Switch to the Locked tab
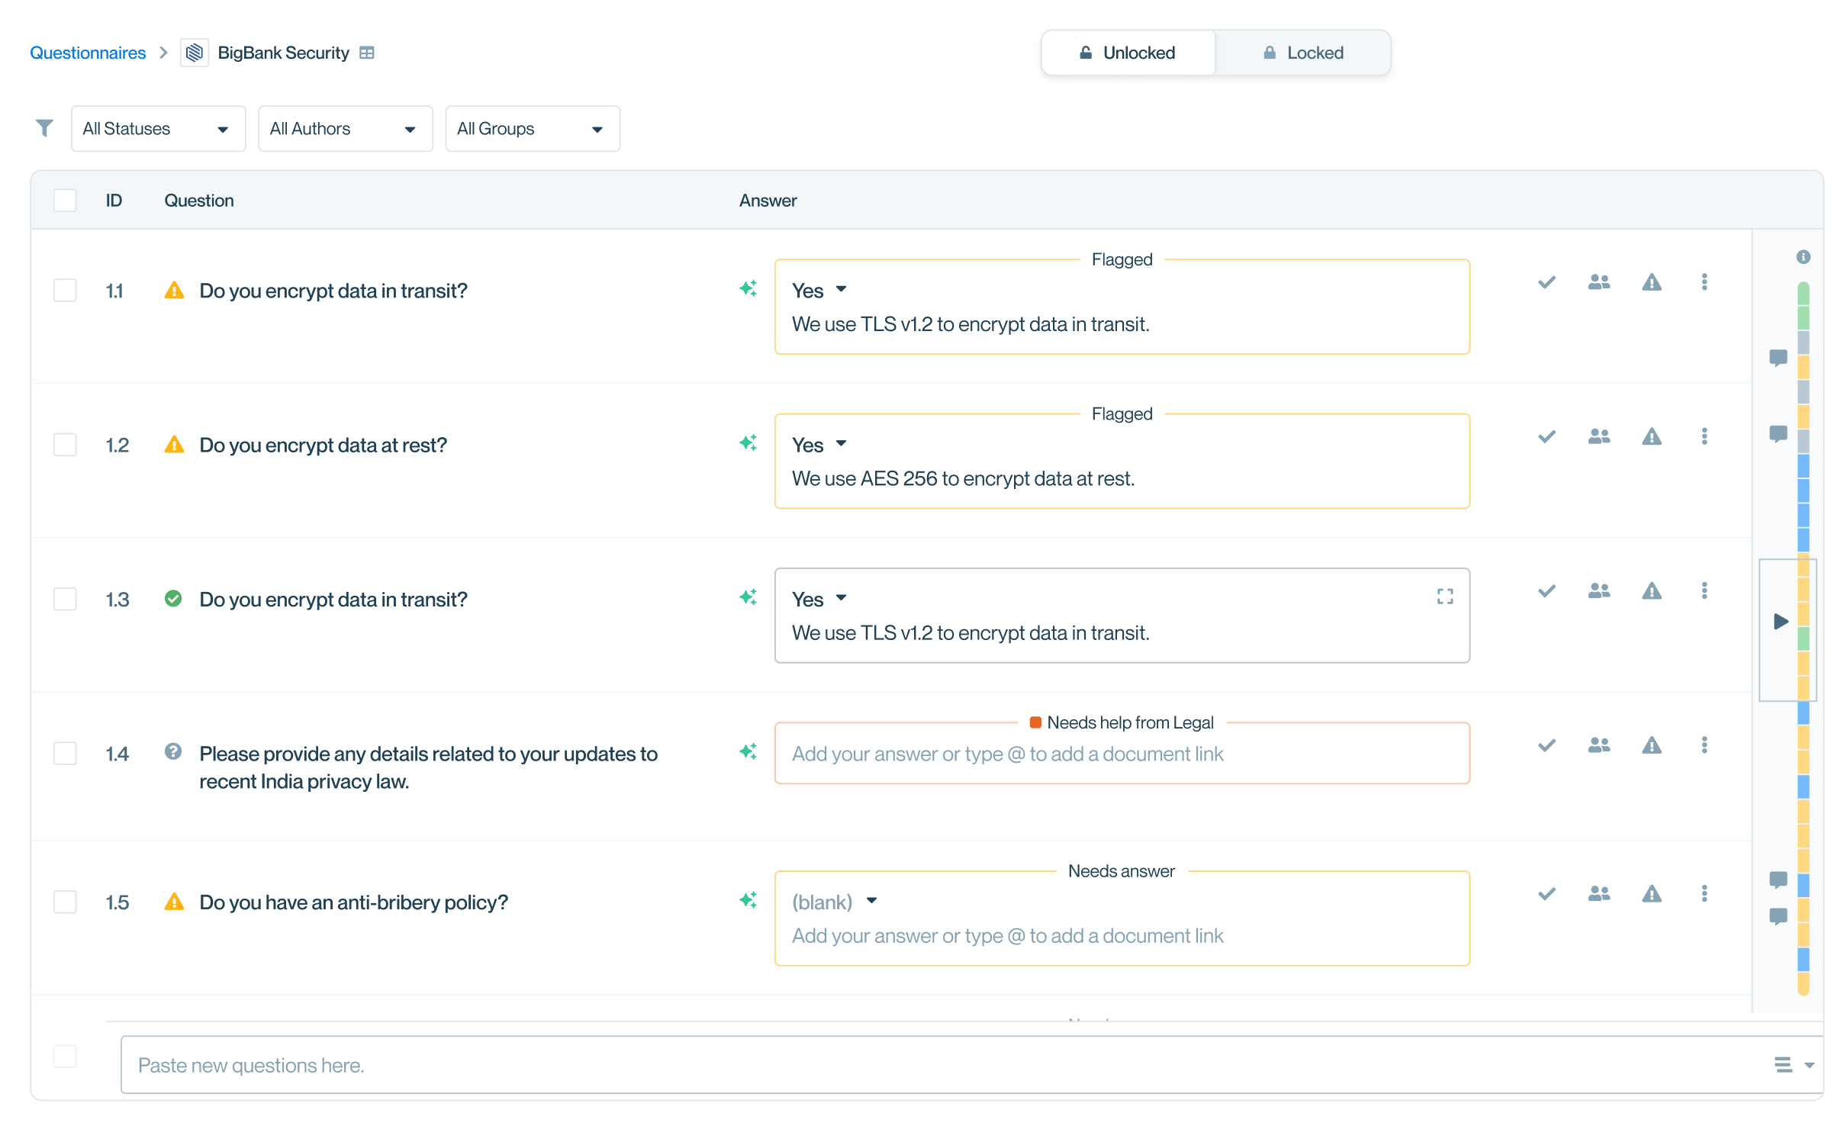Screen dimensions: 1835x1129 coord(1302,53)
